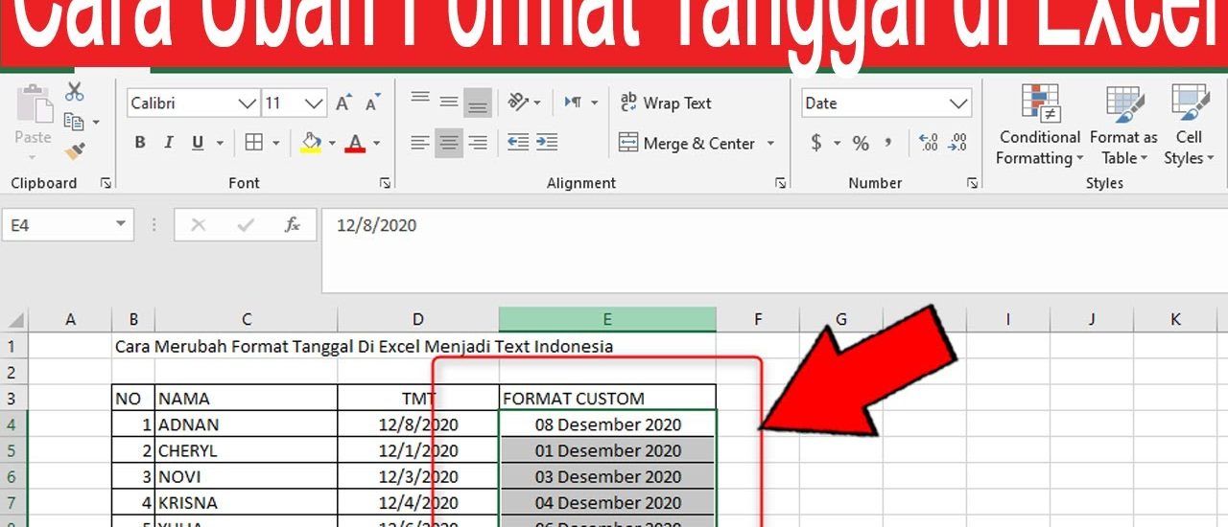1228x527 pixels.
Task: Open Font group dialog launcher
Action: pyautogui.click(x=386, y=183)
